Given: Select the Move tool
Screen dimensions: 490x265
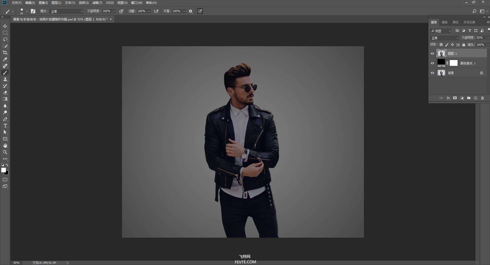Looking at the screenshot, I should point(5,26).
